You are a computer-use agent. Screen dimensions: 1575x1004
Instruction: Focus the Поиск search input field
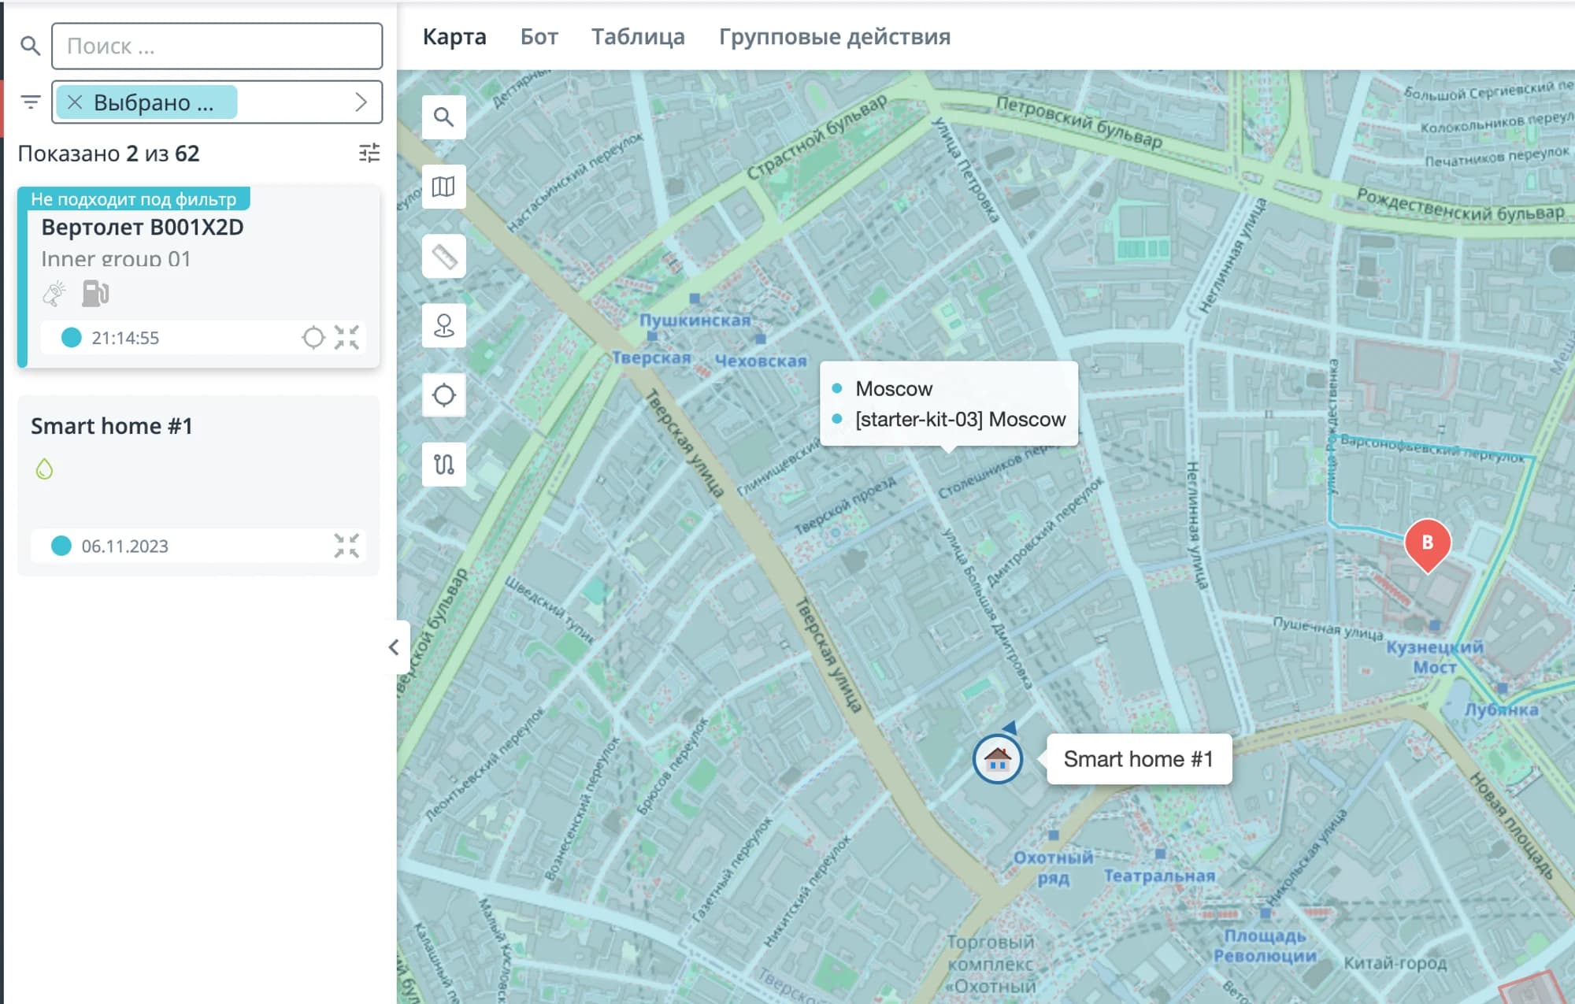217,46
